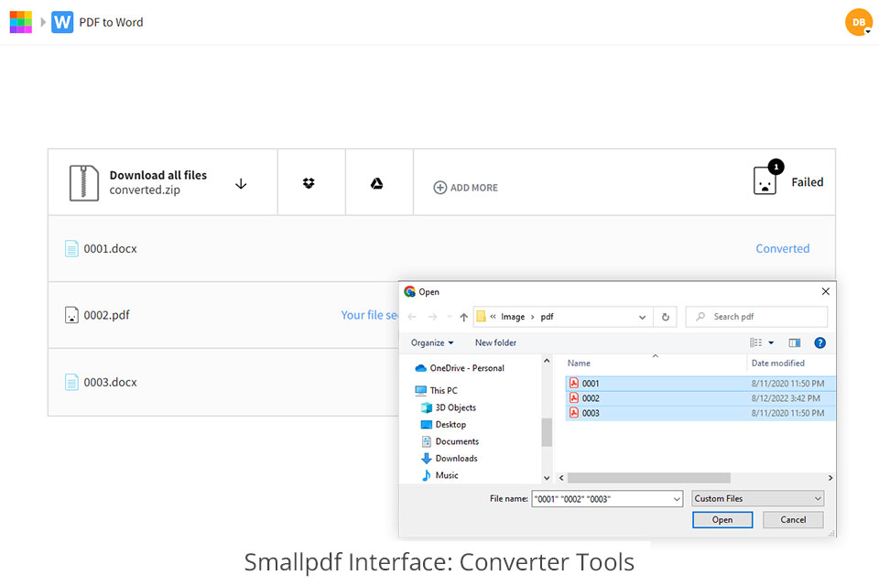Change the file view layout icon
The width and height of the screenshot is (879, 586).
pyautogui.click(x=755, y=342)
